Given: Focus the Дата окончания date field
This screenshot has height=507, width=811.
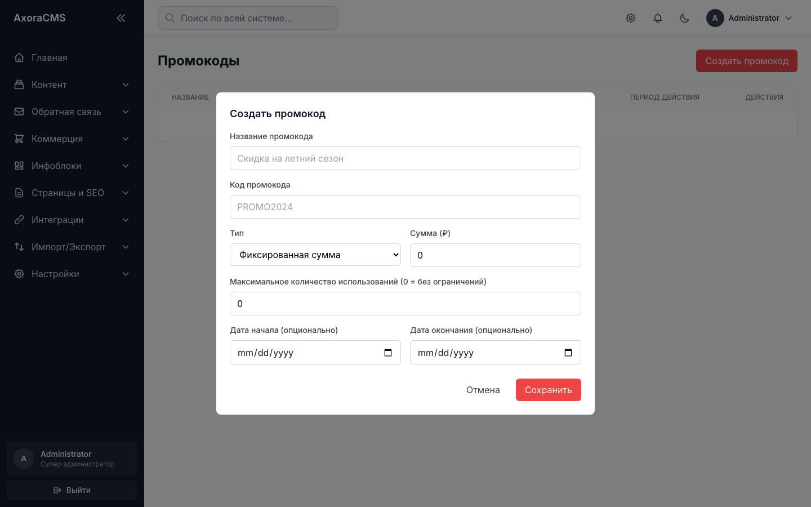Looking at the screenshot, I should [496, 353].
